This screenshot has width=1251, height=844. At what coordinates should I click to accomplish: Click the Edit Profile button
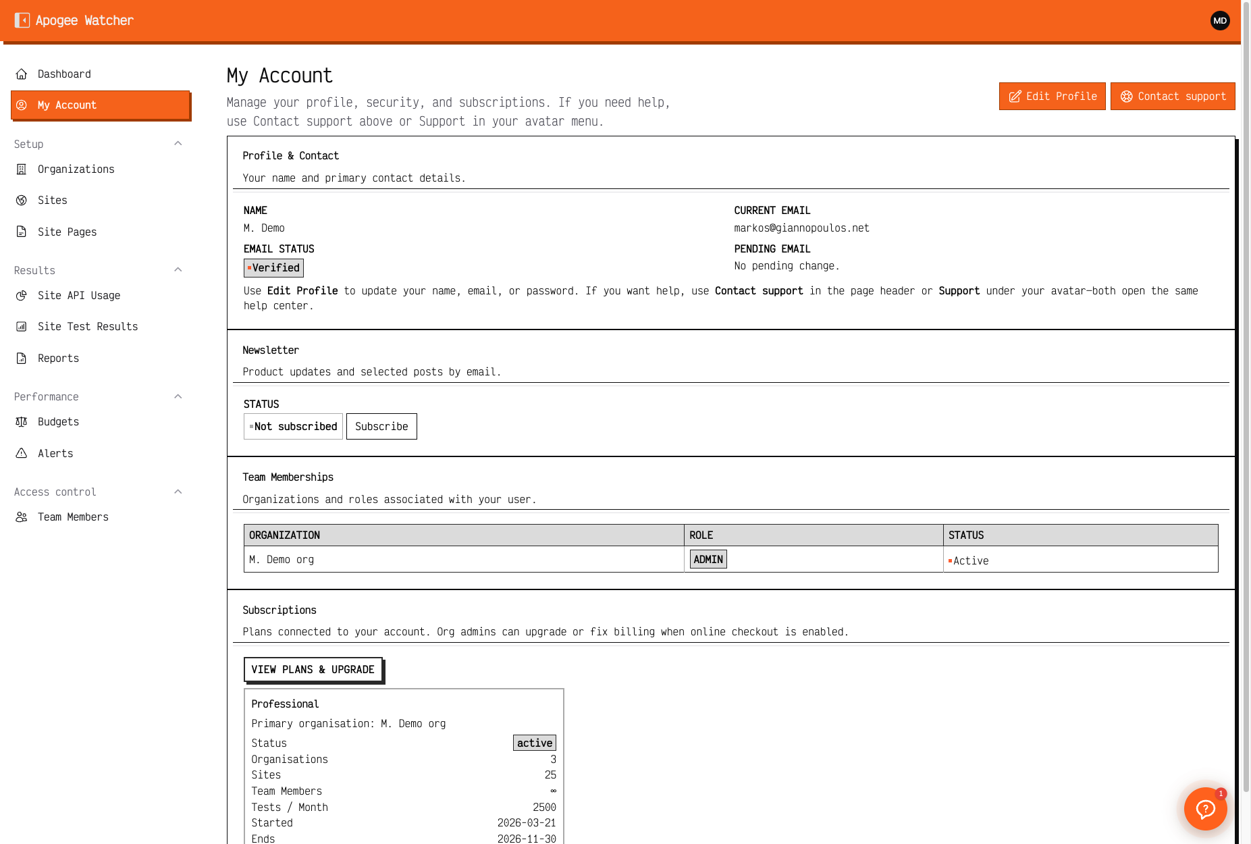(1052, 96)
